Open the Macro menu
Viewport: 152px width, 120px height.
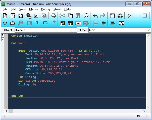[x=33, y=9]
